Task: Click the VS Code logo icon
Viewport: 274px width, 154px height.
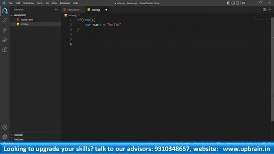Action: pos(4,3)
